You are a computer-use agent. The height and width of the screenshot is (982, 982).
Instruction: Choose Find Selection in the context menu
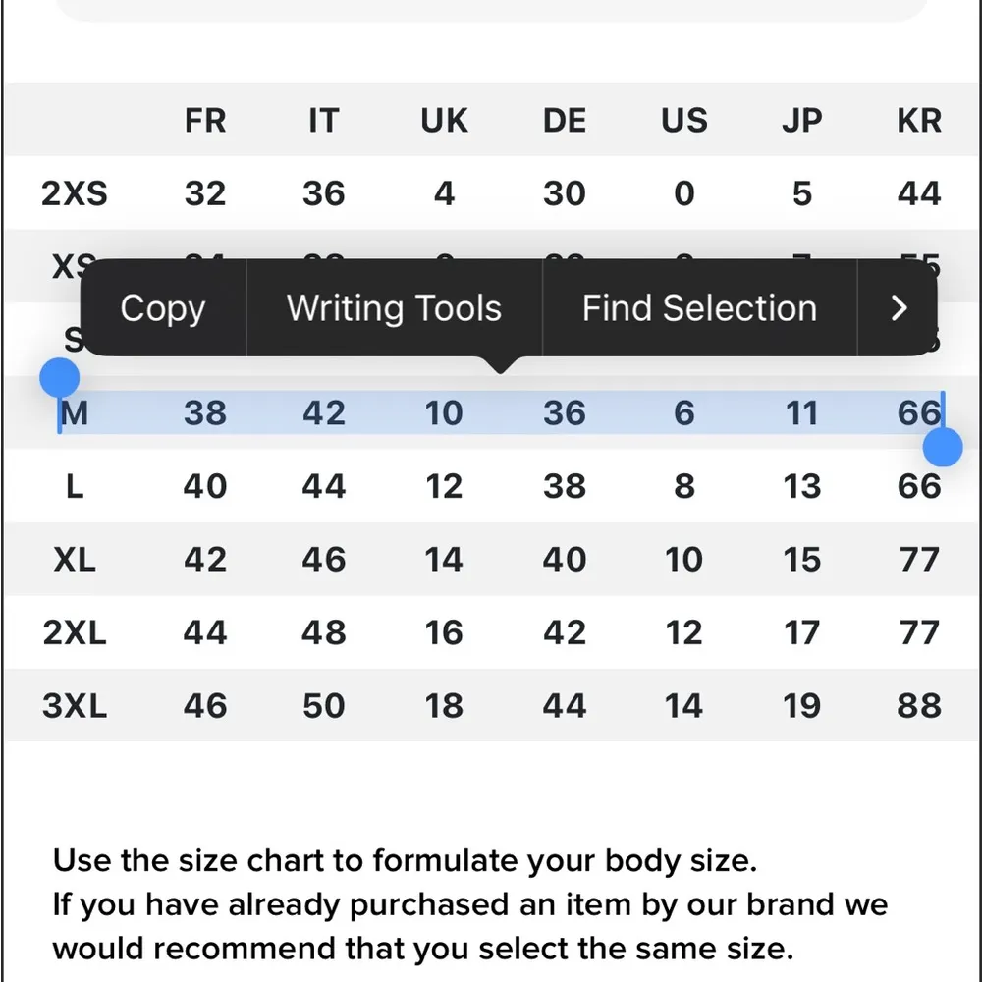click(699, 308)
